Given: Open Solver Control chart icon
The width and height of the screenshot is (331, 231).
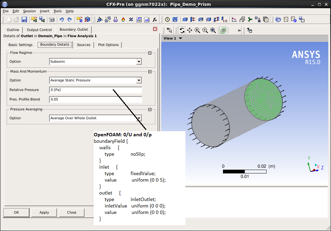Looking at the screenshot, I should [x=234, y=20].
